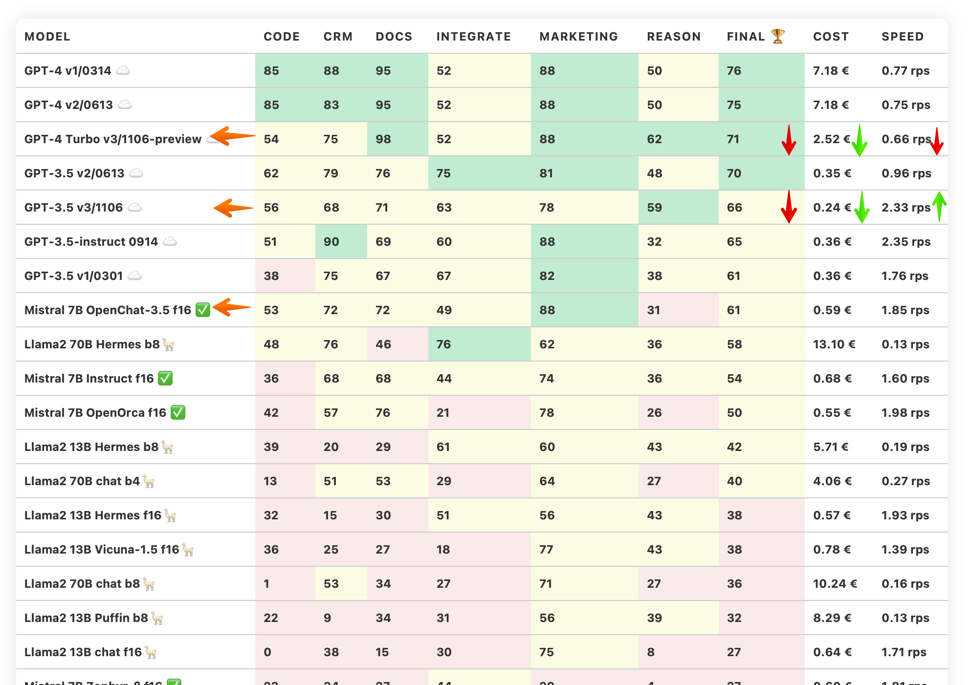Select the Llama2 13B Hermes b8 model name

pos(91,447)
